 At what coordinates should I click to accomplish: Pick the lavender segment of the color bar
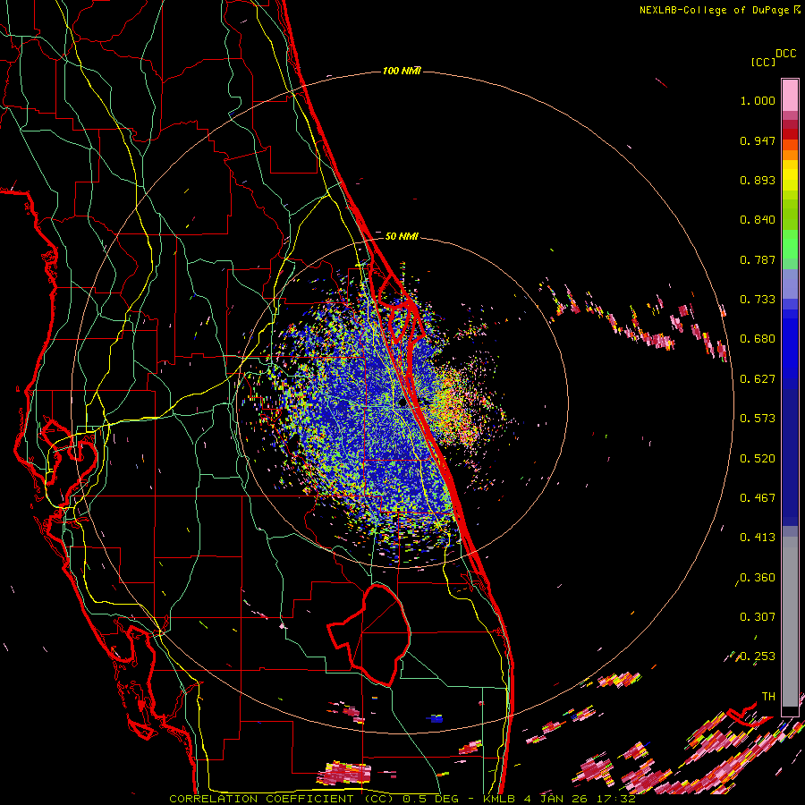pyautogui.click(x=790, y=284)
